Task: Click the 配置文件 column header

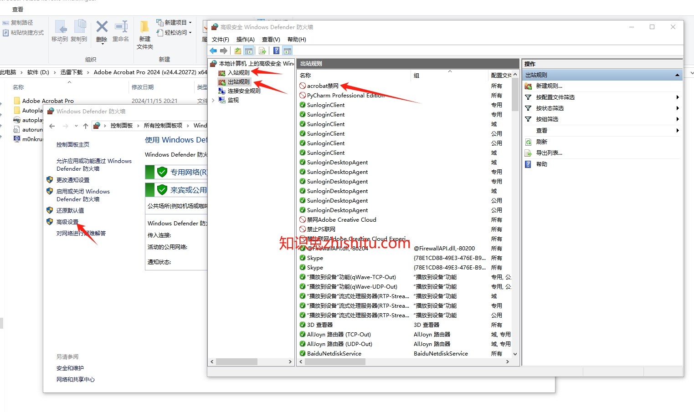Action: [x=501, y=76]
